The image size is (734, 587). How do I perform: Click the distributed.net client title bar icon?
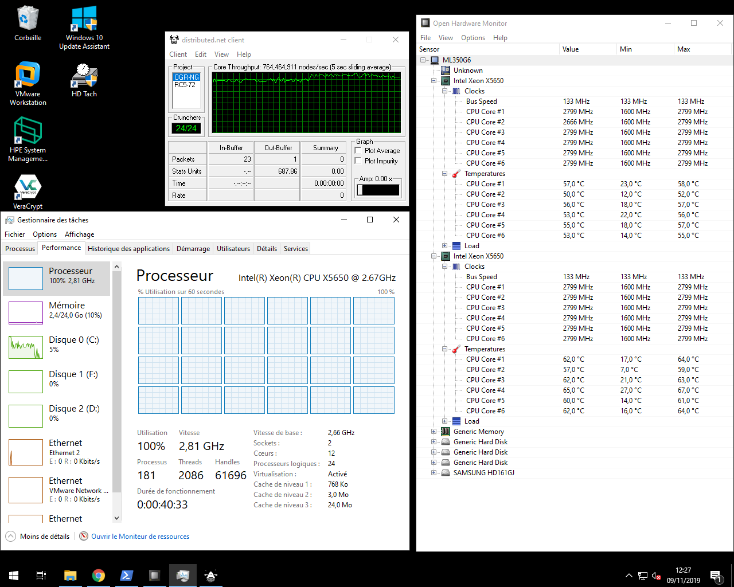[x=174, y=40]
